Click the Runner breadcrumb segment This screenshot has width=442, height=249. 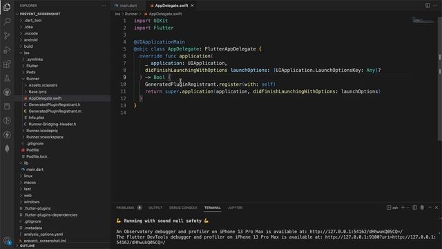point(131,14)
